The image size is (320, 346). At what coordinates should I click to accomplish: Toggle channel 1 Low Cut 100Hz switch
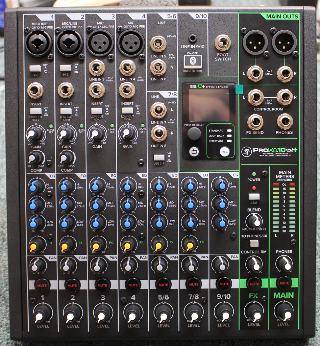tap(36, 111)
